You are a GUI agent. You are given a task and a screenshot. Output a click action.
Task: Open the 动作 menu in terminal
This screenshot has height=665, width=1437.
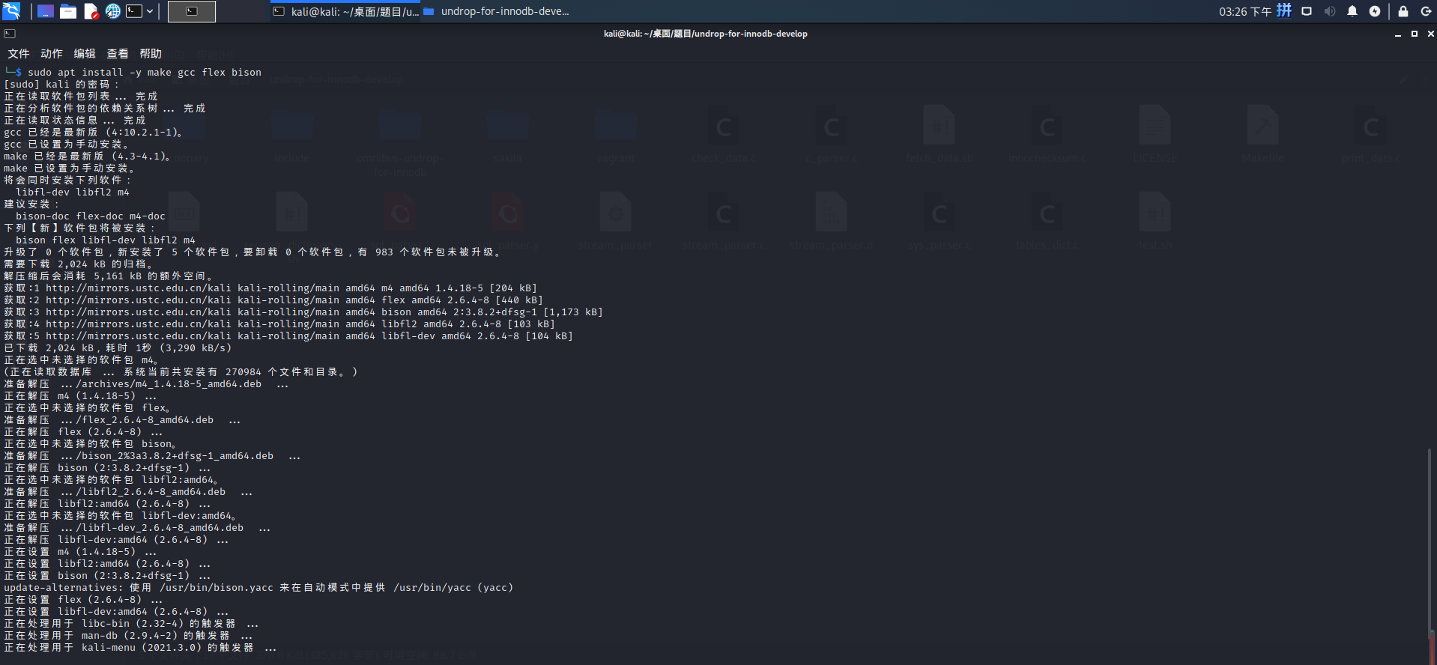pyautogui.click(x=52, y=54)
